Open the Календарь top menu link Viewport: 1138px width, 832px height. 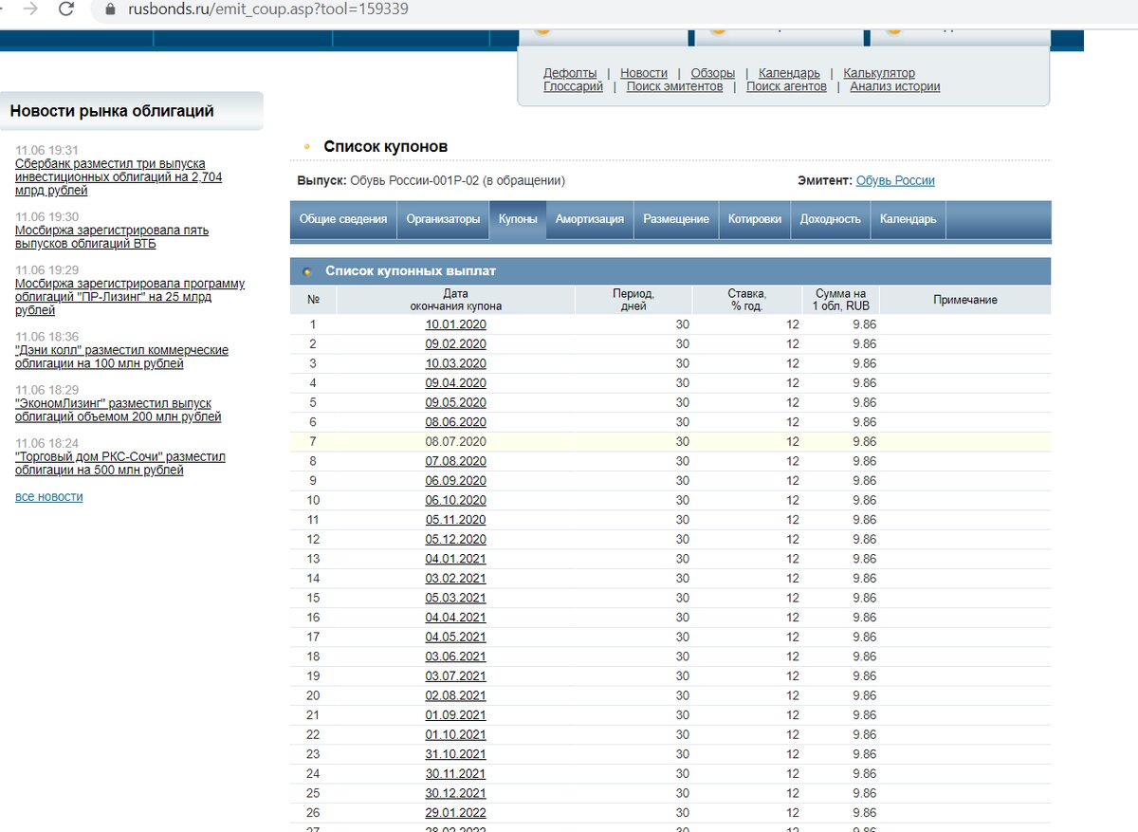pos(789,73)
